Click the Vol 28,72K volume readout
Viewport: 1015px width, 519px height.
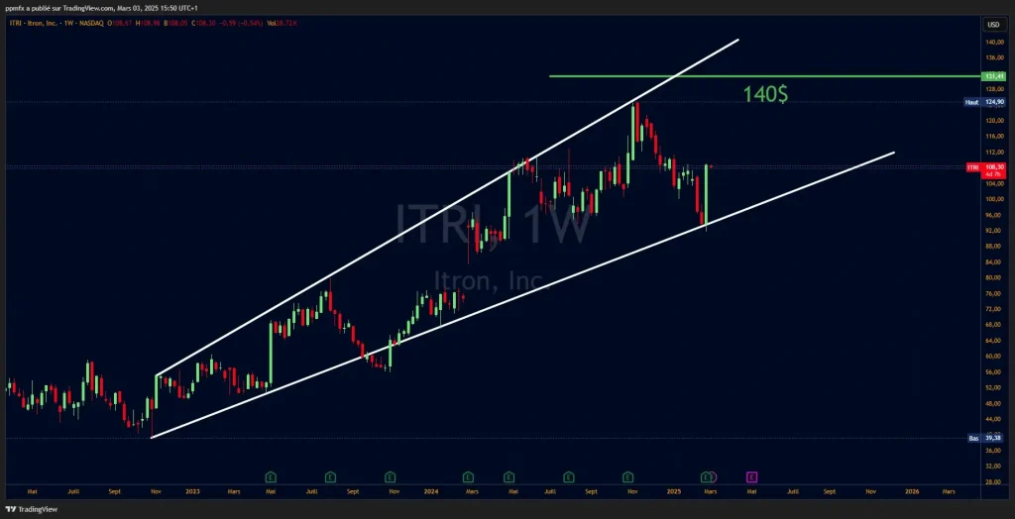point(282,24)
